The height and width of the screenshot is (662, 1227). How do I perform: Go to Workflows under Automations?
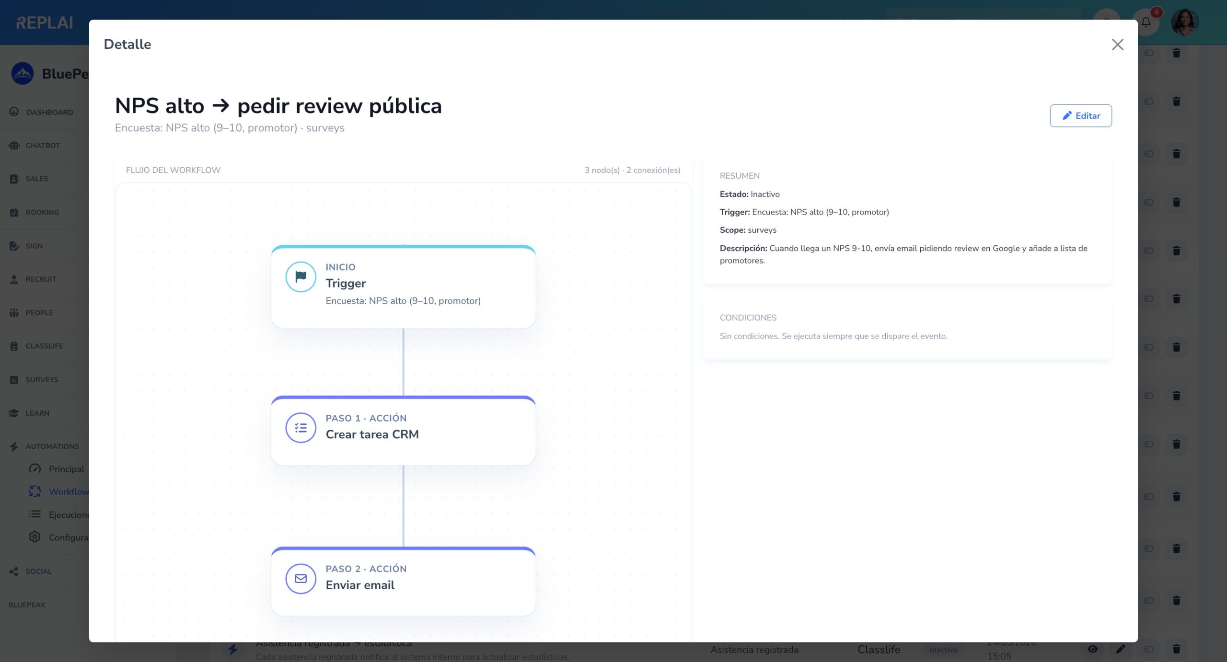click(69, 491)
